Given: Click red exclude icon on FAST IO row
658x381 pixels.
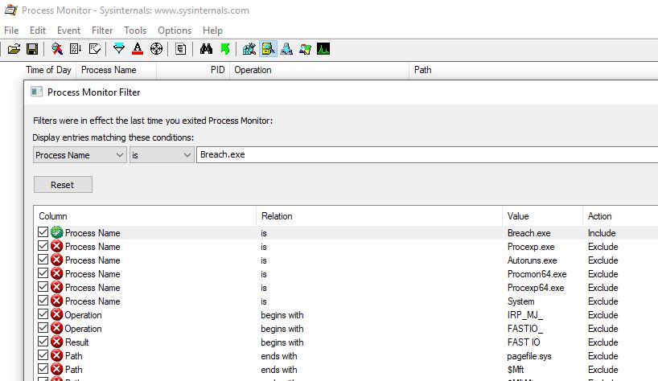Looking at the screenshot, I should coord(56,342).
